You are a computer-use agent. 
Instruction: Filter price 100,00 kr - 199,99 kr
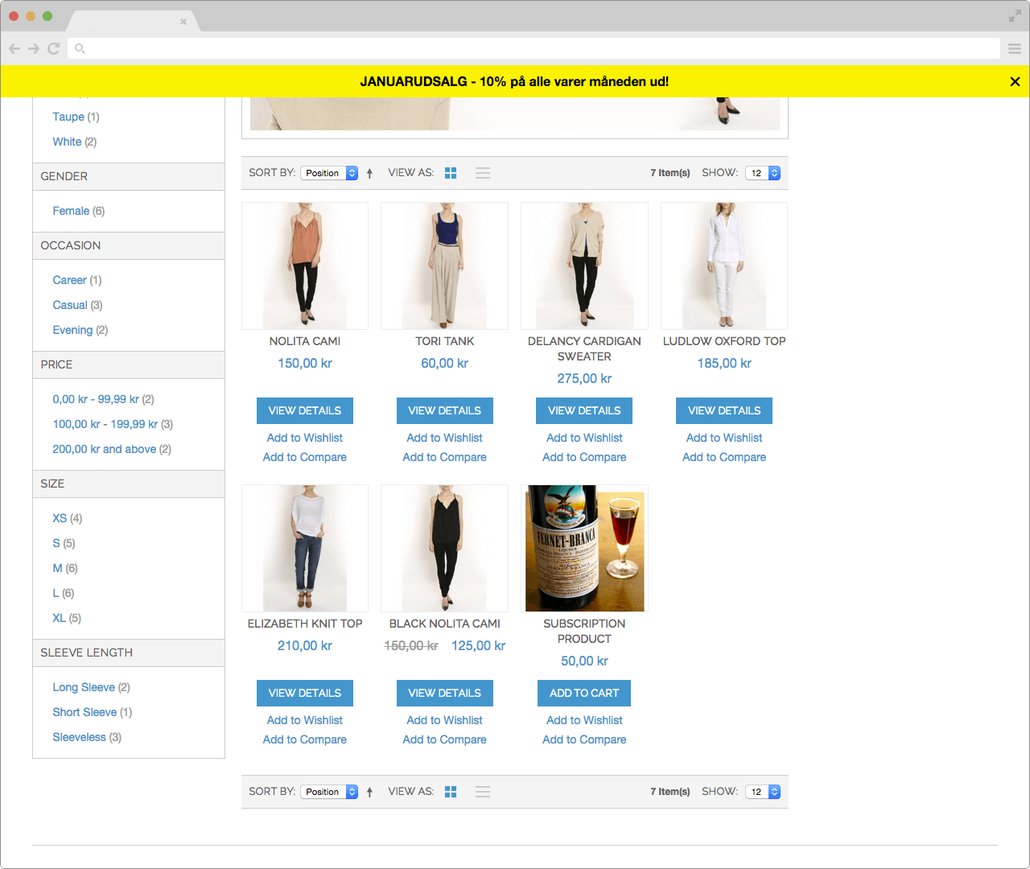[105, 424]
